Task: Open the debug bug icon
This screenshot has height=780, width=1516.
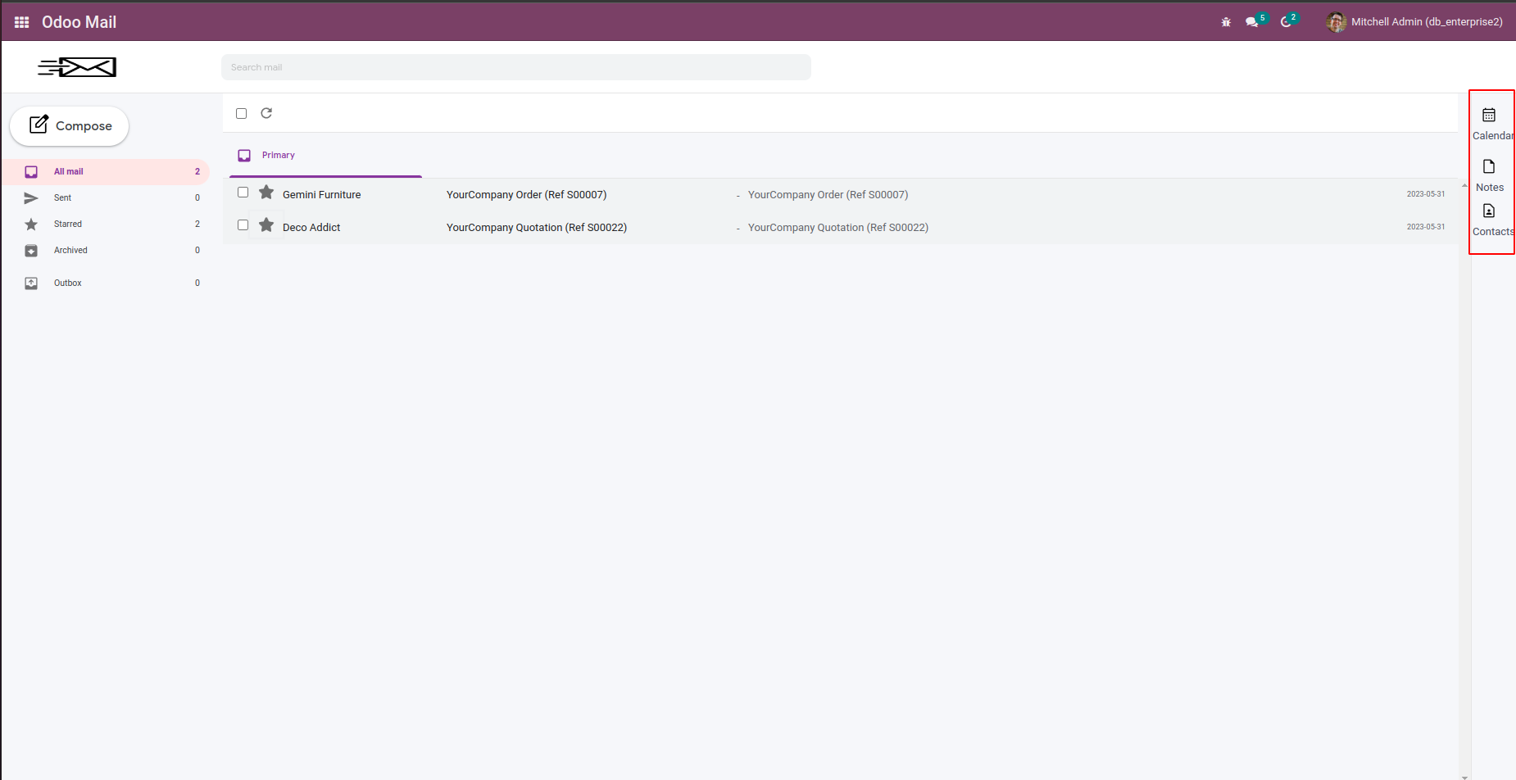Action: pyautogui.click(x=1226, y=22)
